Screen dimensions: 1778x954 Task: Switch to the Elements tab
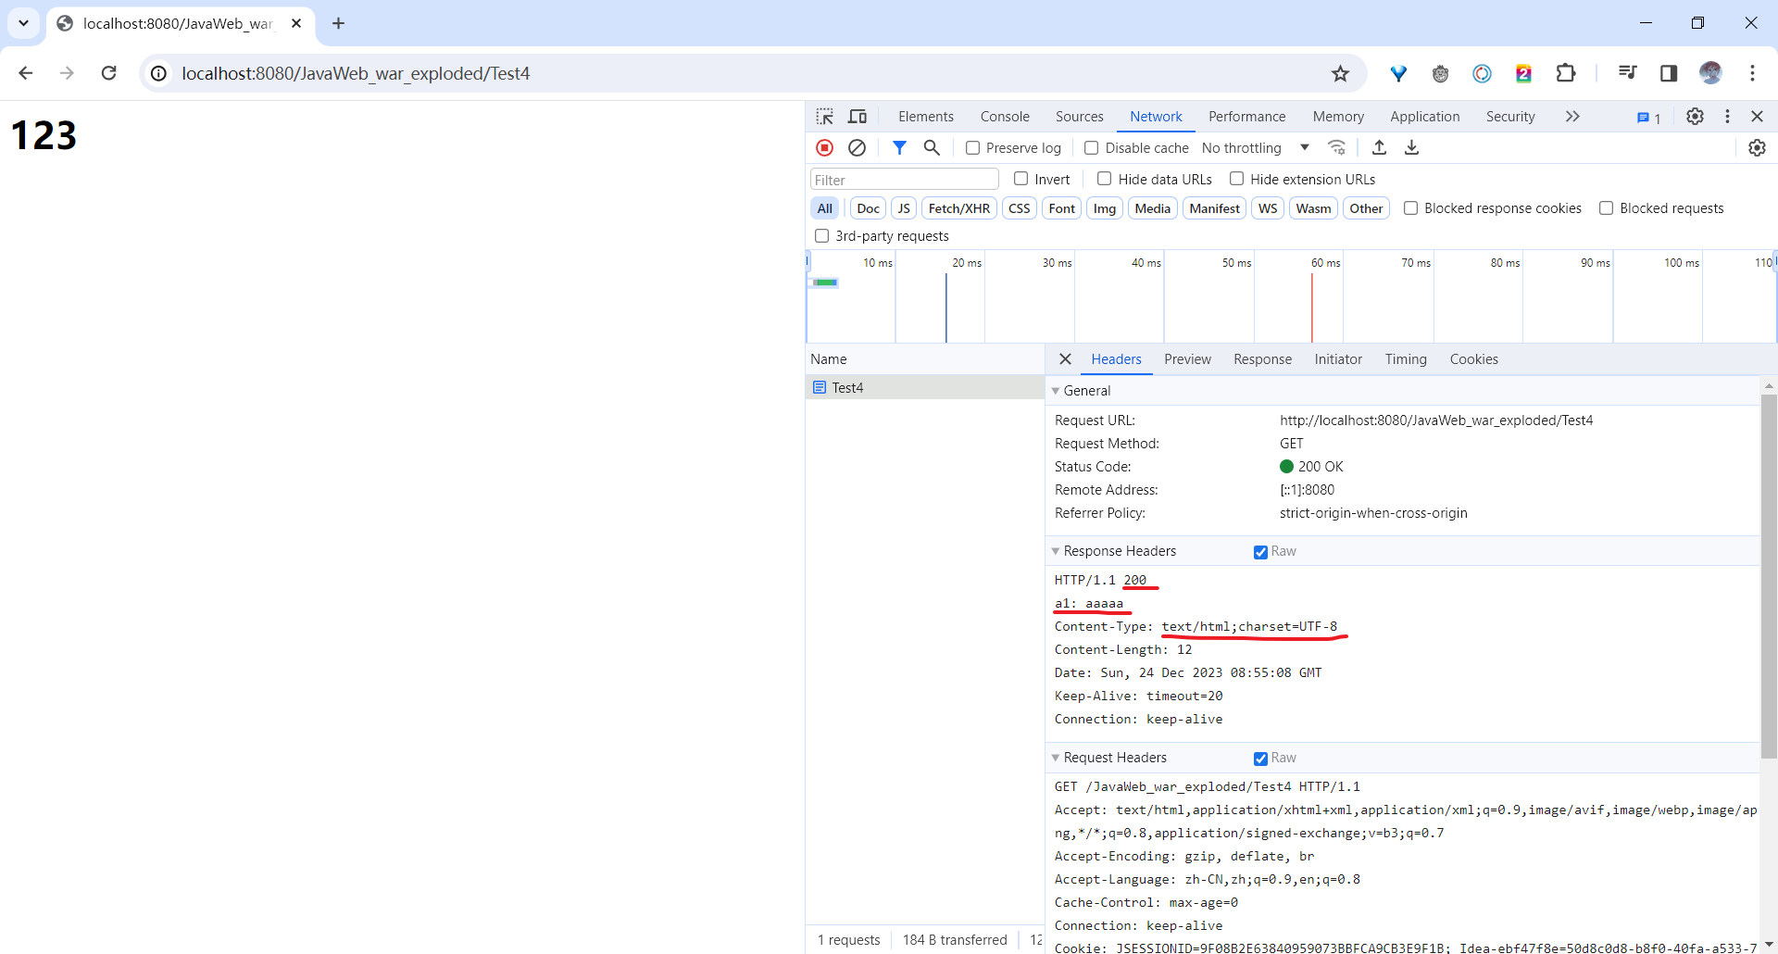pyautogui.click(x=926, y=117)
